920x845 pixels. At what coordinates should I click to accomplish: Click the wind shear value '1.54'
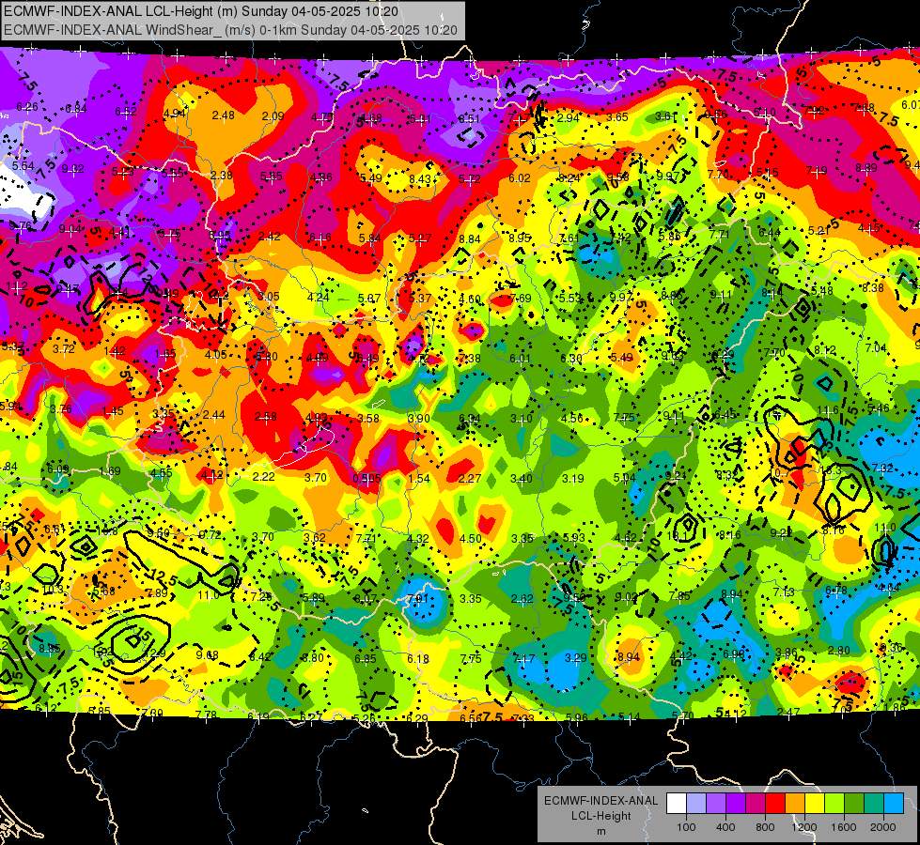coord(419,479)
